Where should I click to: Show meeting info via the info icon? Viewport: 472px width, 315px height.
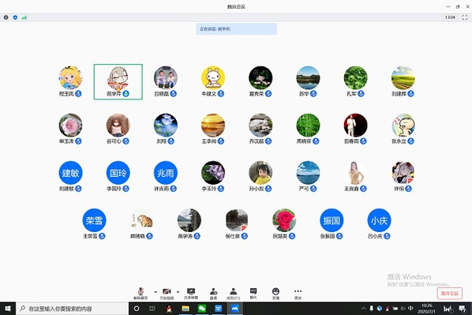[x=6, y=17]
